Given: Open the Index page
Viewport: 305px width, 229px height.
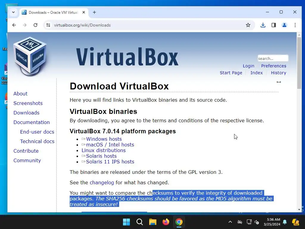Looking at the screenshot, I should click(x=256, y=73).
